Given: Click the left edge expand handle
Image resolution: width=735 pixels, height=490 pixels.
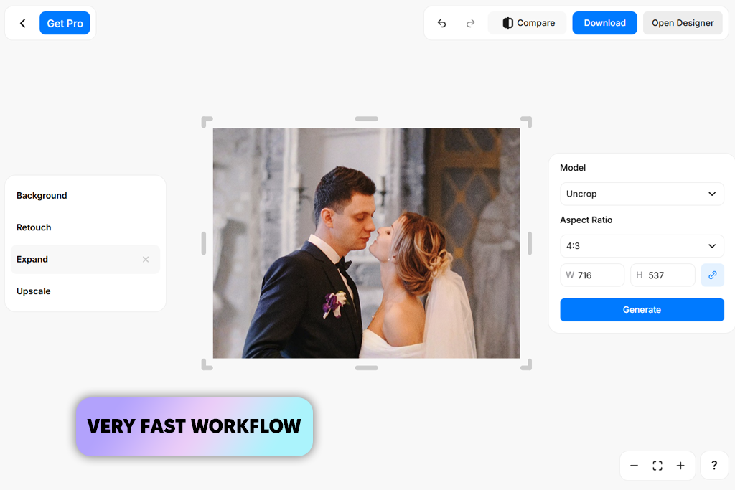Looking at the screenshot, I should pos(204,243).
